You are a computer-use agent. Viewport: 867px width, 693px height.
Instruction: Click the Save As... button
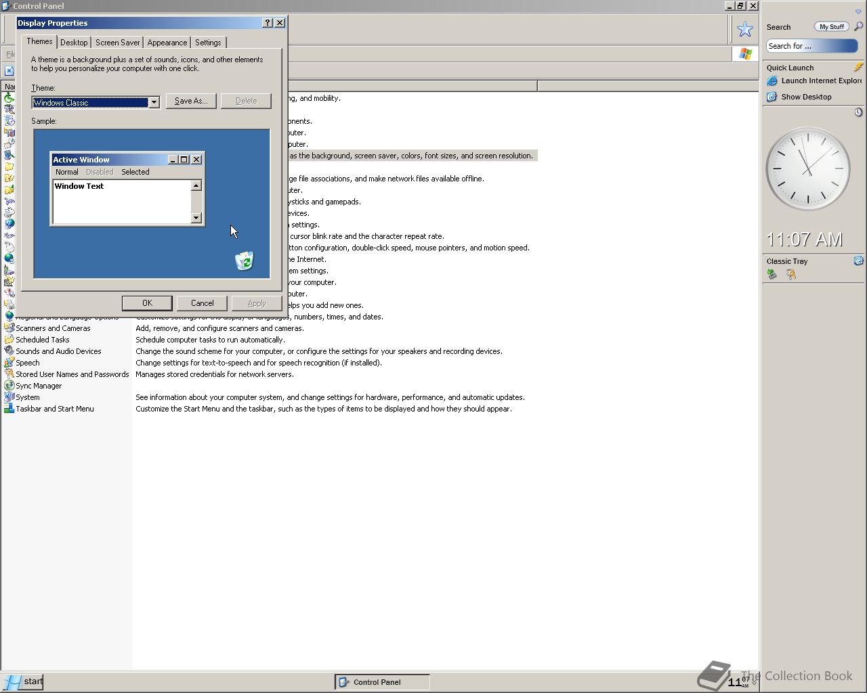point(191,101)
